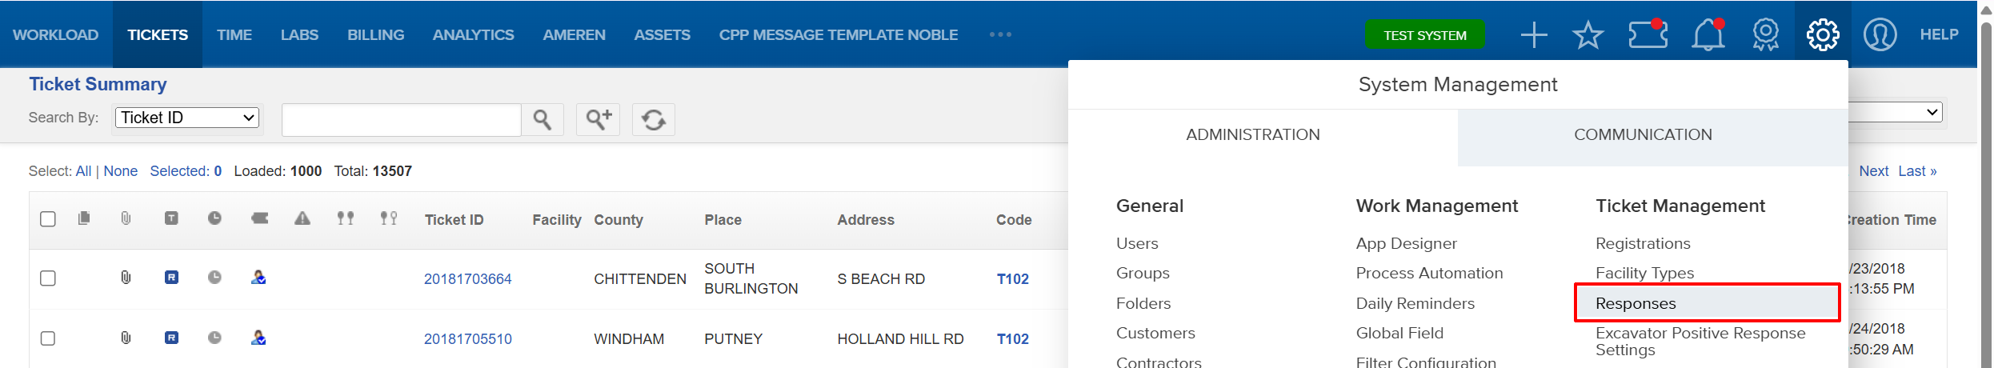Switch to the COMMUNICATION tab

pos(1643,134)
